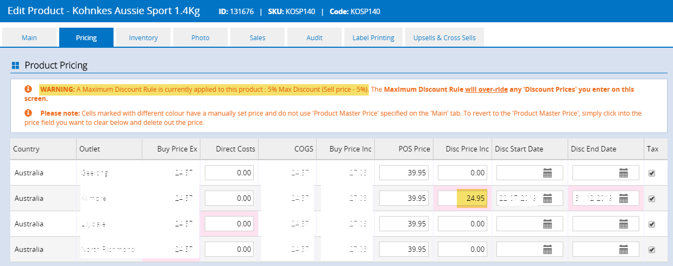Open the Label Printing tab
This screenshot has height=266, width=673.
(373, 37)
